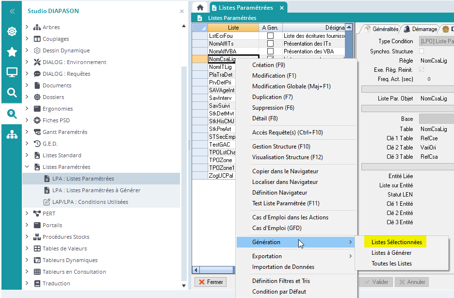Switch to the Démarrage tab
The height and width of the screenshot is (298, 454).
click(420, 29)
